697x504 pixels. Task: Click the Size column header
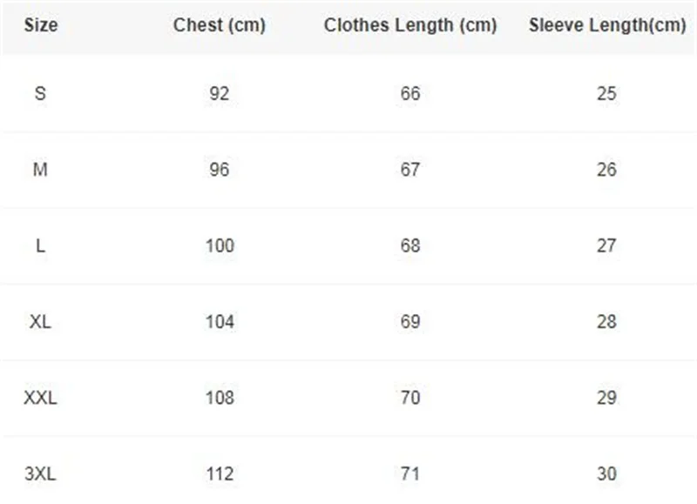(40, 25)
